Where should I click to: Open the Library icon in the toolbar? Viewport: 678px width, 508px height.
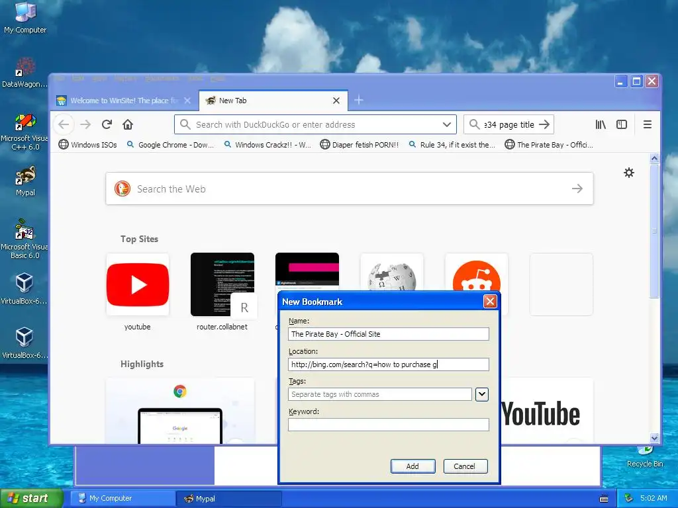point(601,124)
